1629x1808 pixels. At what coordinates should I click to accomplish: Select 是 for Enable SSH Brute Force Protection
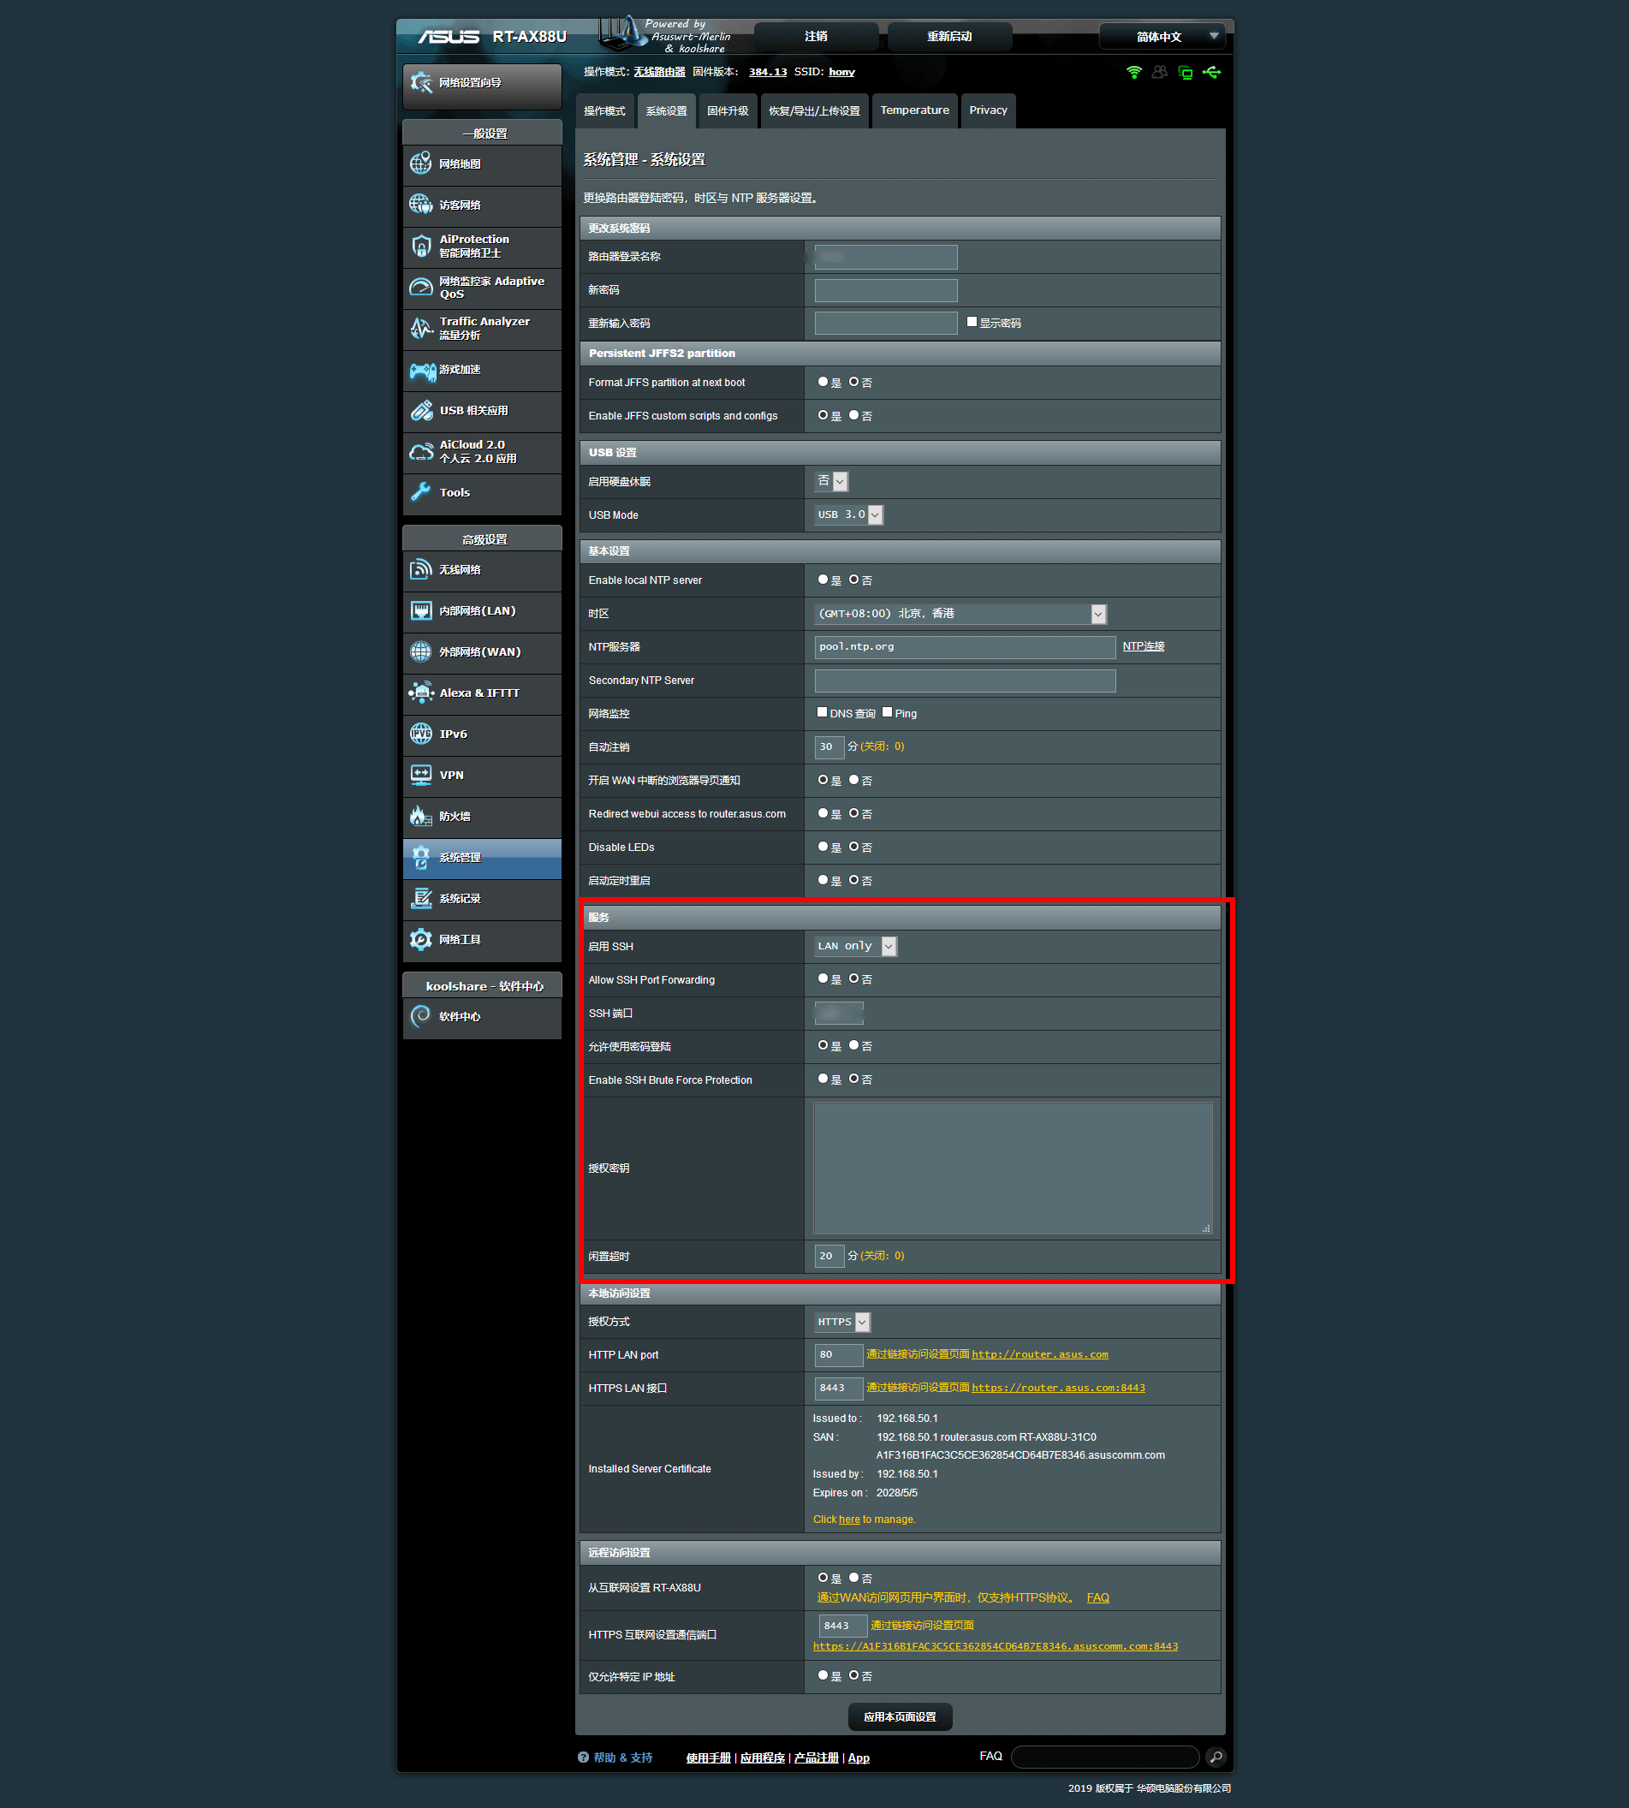point(823,1079)
